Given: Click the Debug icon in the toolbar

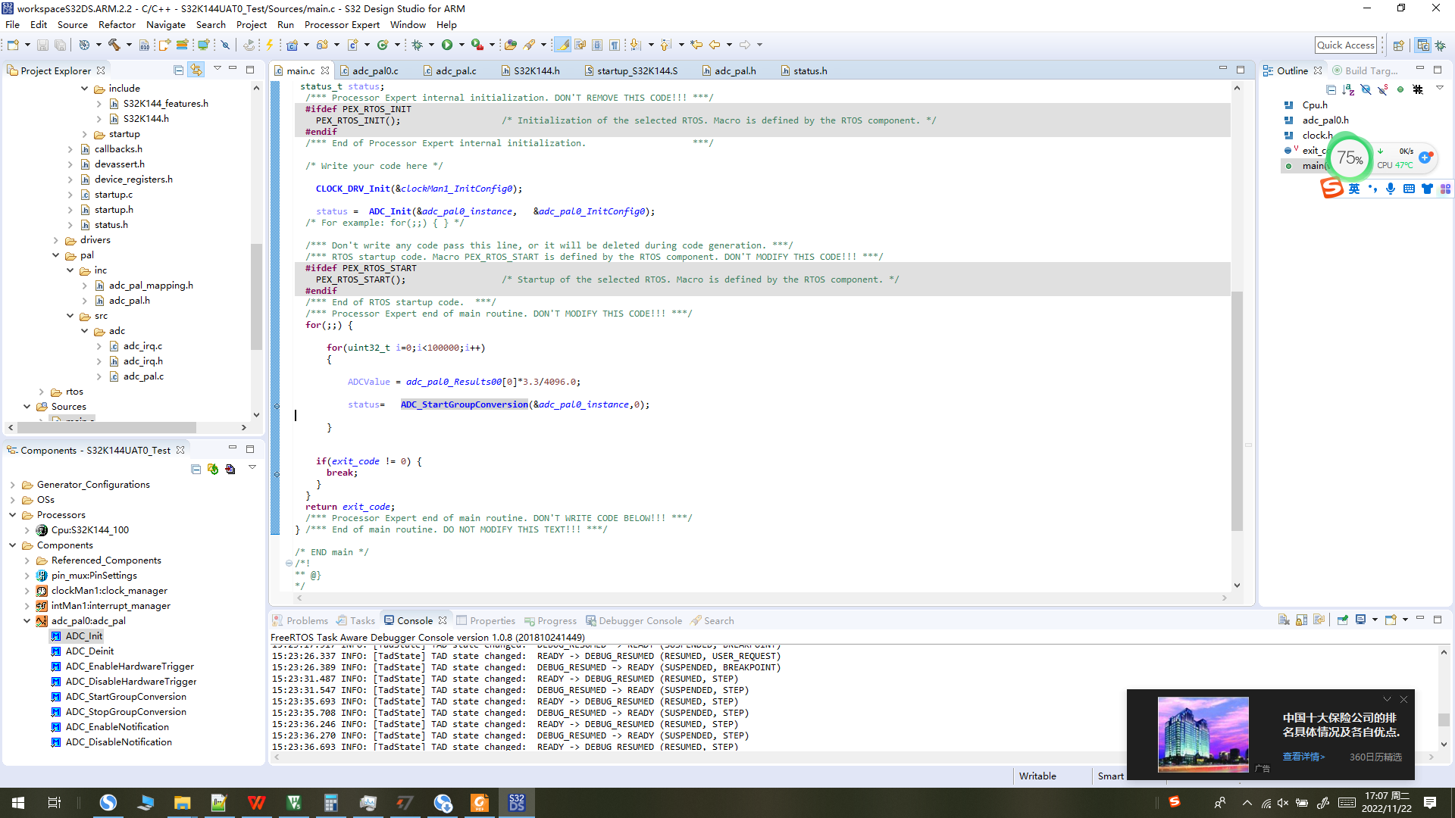Looking at the screenshot, I should pyautogui.click(x=418, y=45).
